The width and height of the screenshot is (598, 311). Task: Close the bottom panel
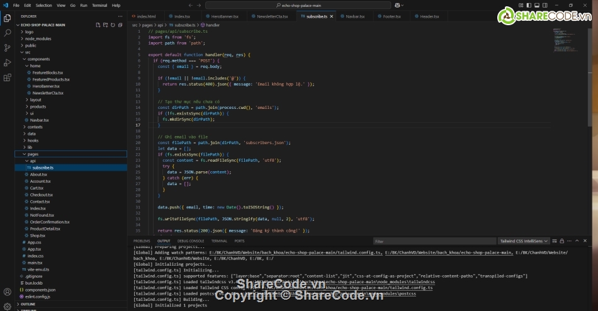(x=585, y=241)
